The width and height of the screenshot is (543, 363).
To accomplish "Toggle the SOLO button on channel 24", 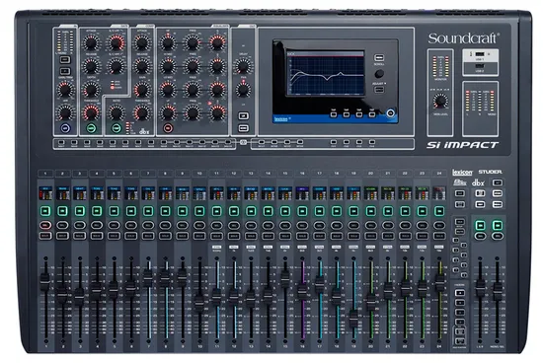I will tap(439, 236).
